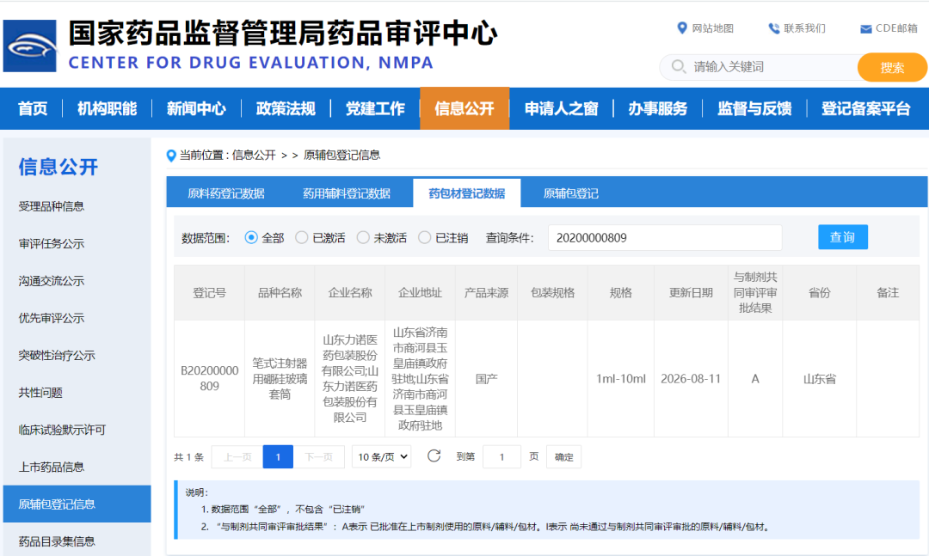The height and width of the screenshot is (556, 929).
Task: Click the 企业名称 column header
Action: click(350, 292)
